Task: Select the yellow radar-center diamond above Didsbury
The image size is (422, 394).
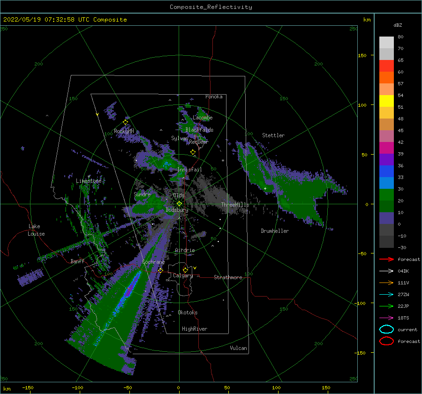Action: click(x=179, y=204)
